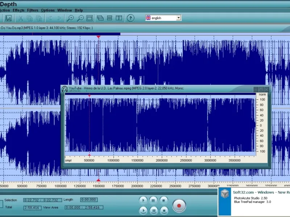
Task: Open help via question mark icon
Action: 131,18
